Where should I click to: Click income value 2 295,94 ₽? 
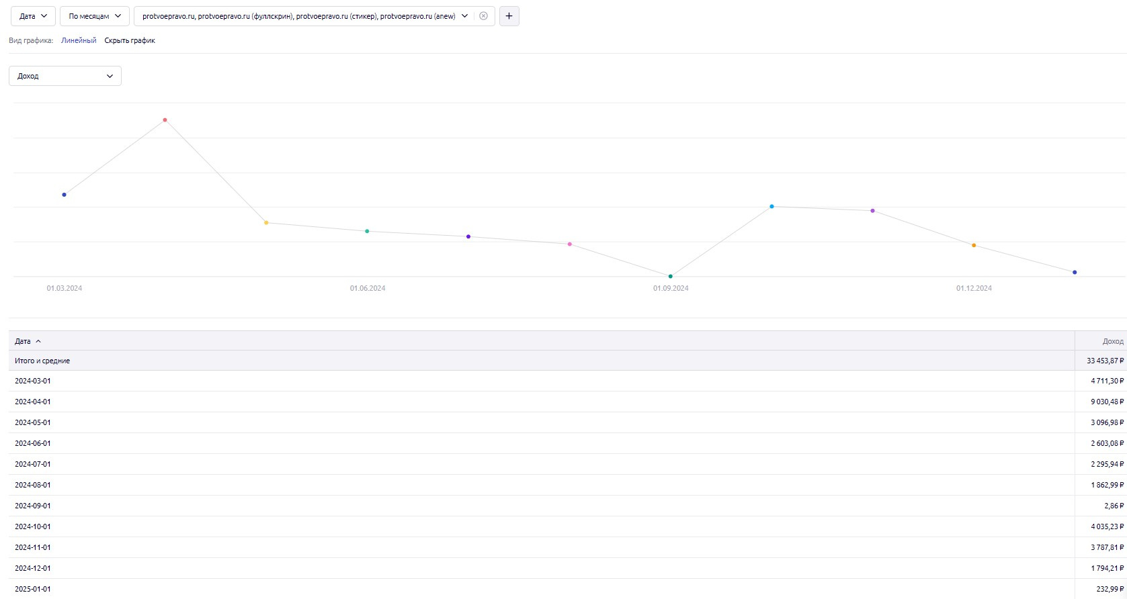1107,464
